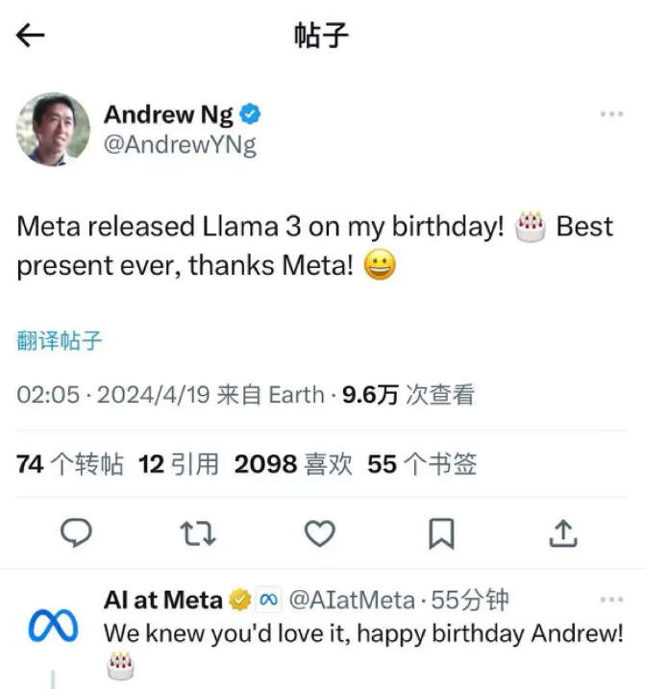View the 55 个书签 bookmarks count
Viewport: 668px width, 689px height.
click(422, 464)
